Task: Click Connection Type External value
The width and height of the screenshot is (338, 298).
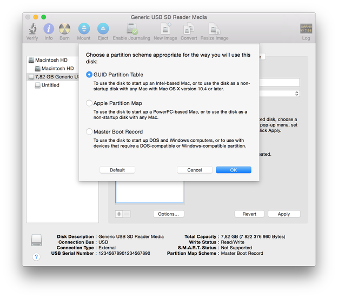Action: tap(107, 248)
